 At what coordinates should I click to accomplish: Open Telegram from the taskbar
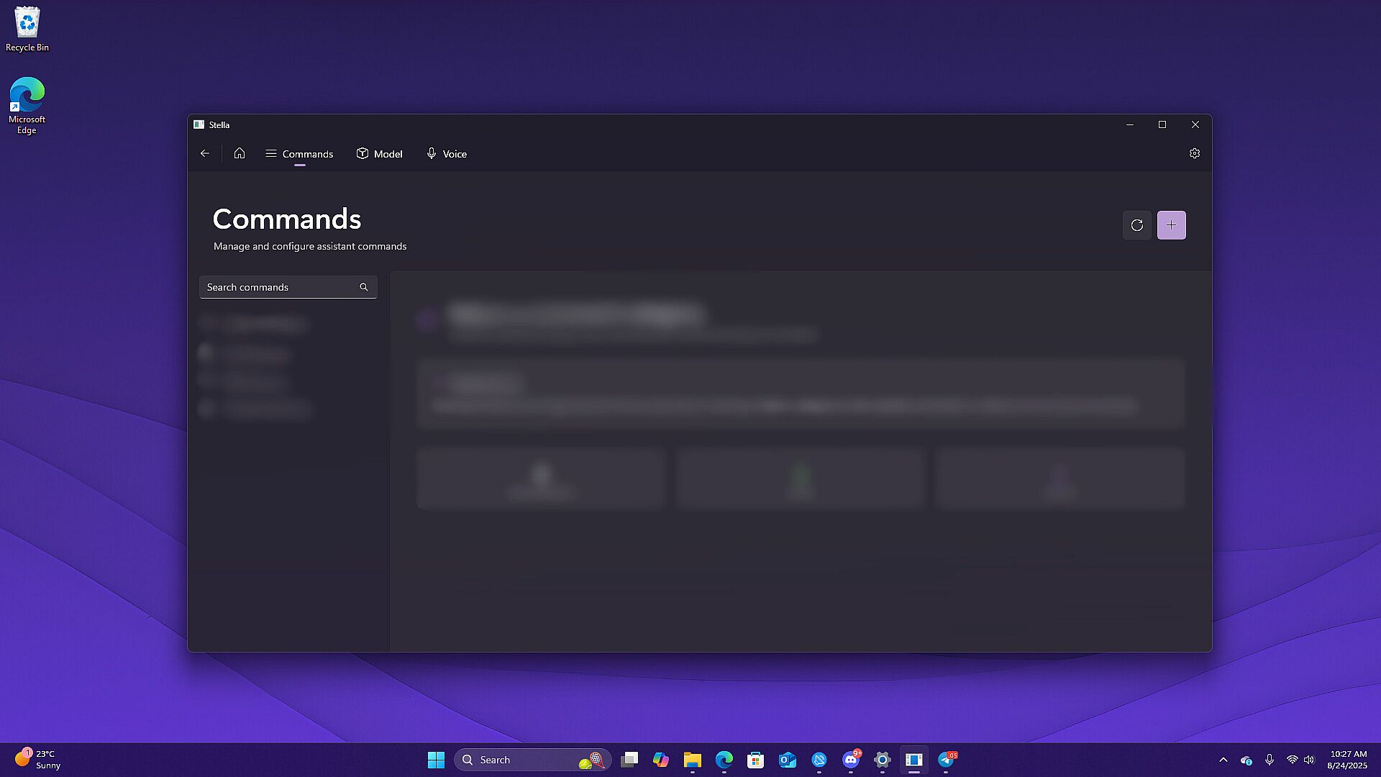click(947, 760)
